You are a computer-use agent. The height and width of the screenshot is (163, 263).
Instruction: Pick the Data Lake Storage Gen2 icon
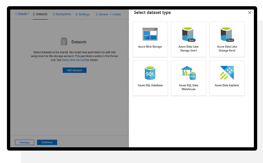point(227,34)
